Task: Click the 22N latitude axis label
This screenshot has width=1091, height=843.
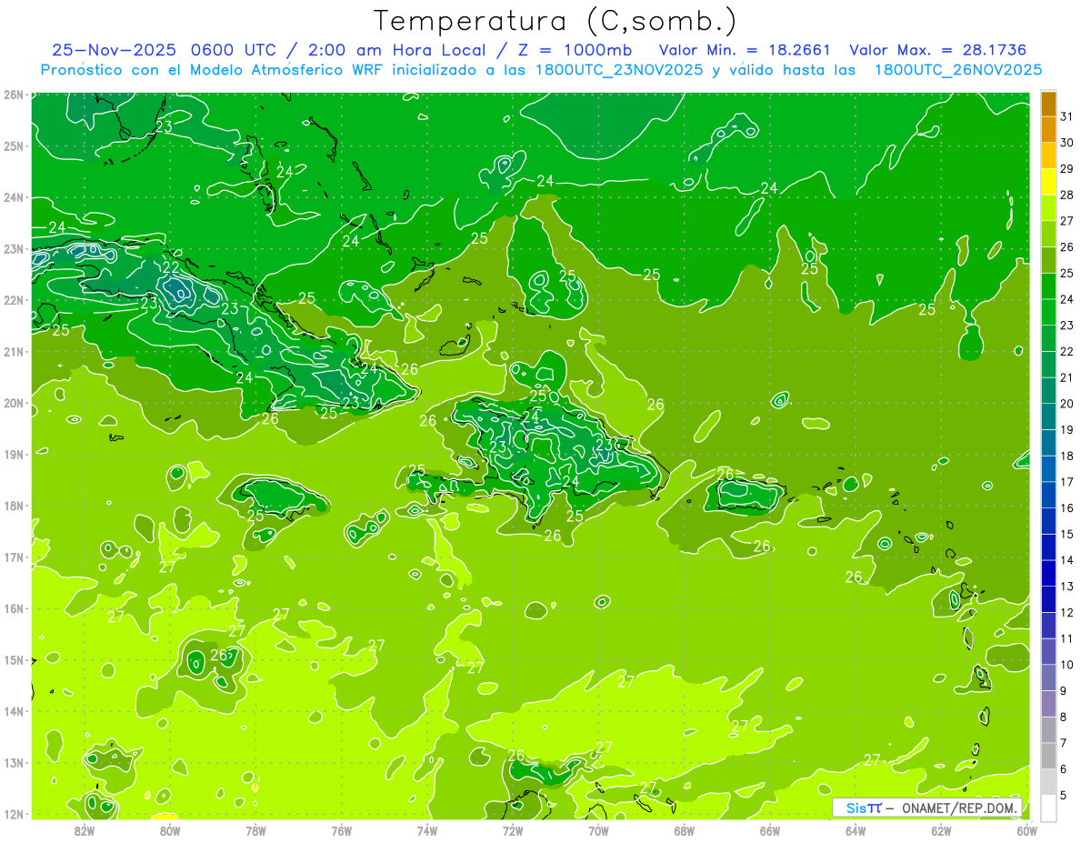Action: (x=13, y=300)
